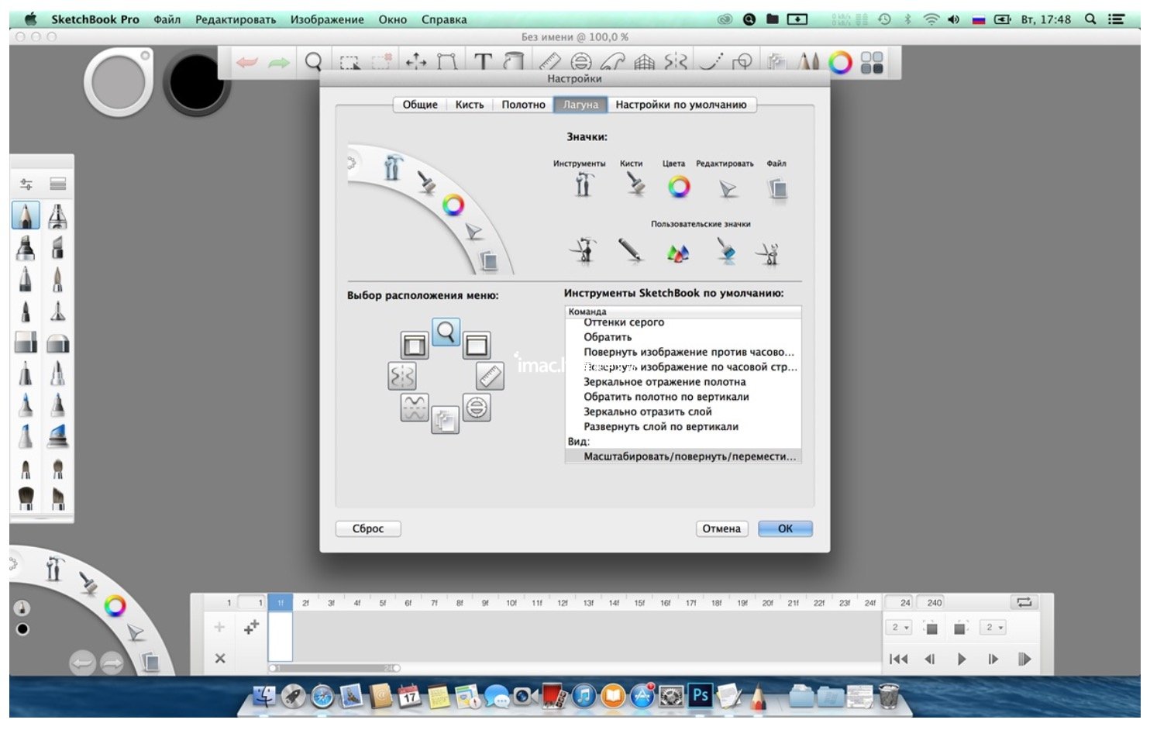1150x730 pixels.
Task: Select the Ruler tool in top toolbar
Action: pyautogui.click(x=549, y=62)
